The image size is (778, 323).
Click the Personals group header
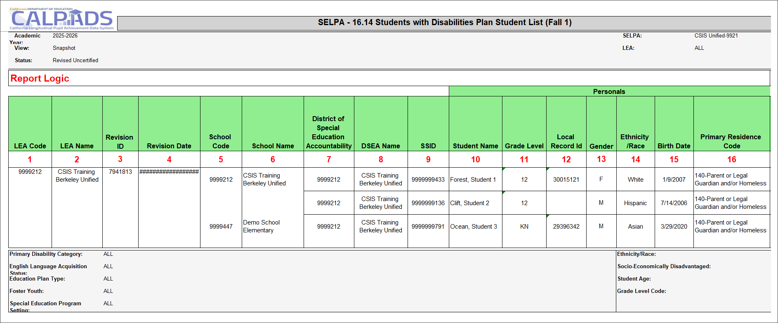click(609, 91)
